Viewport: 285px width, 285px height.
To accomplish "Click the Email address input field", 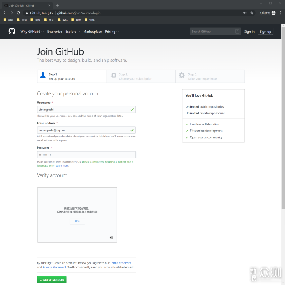I will pos(86,130).
